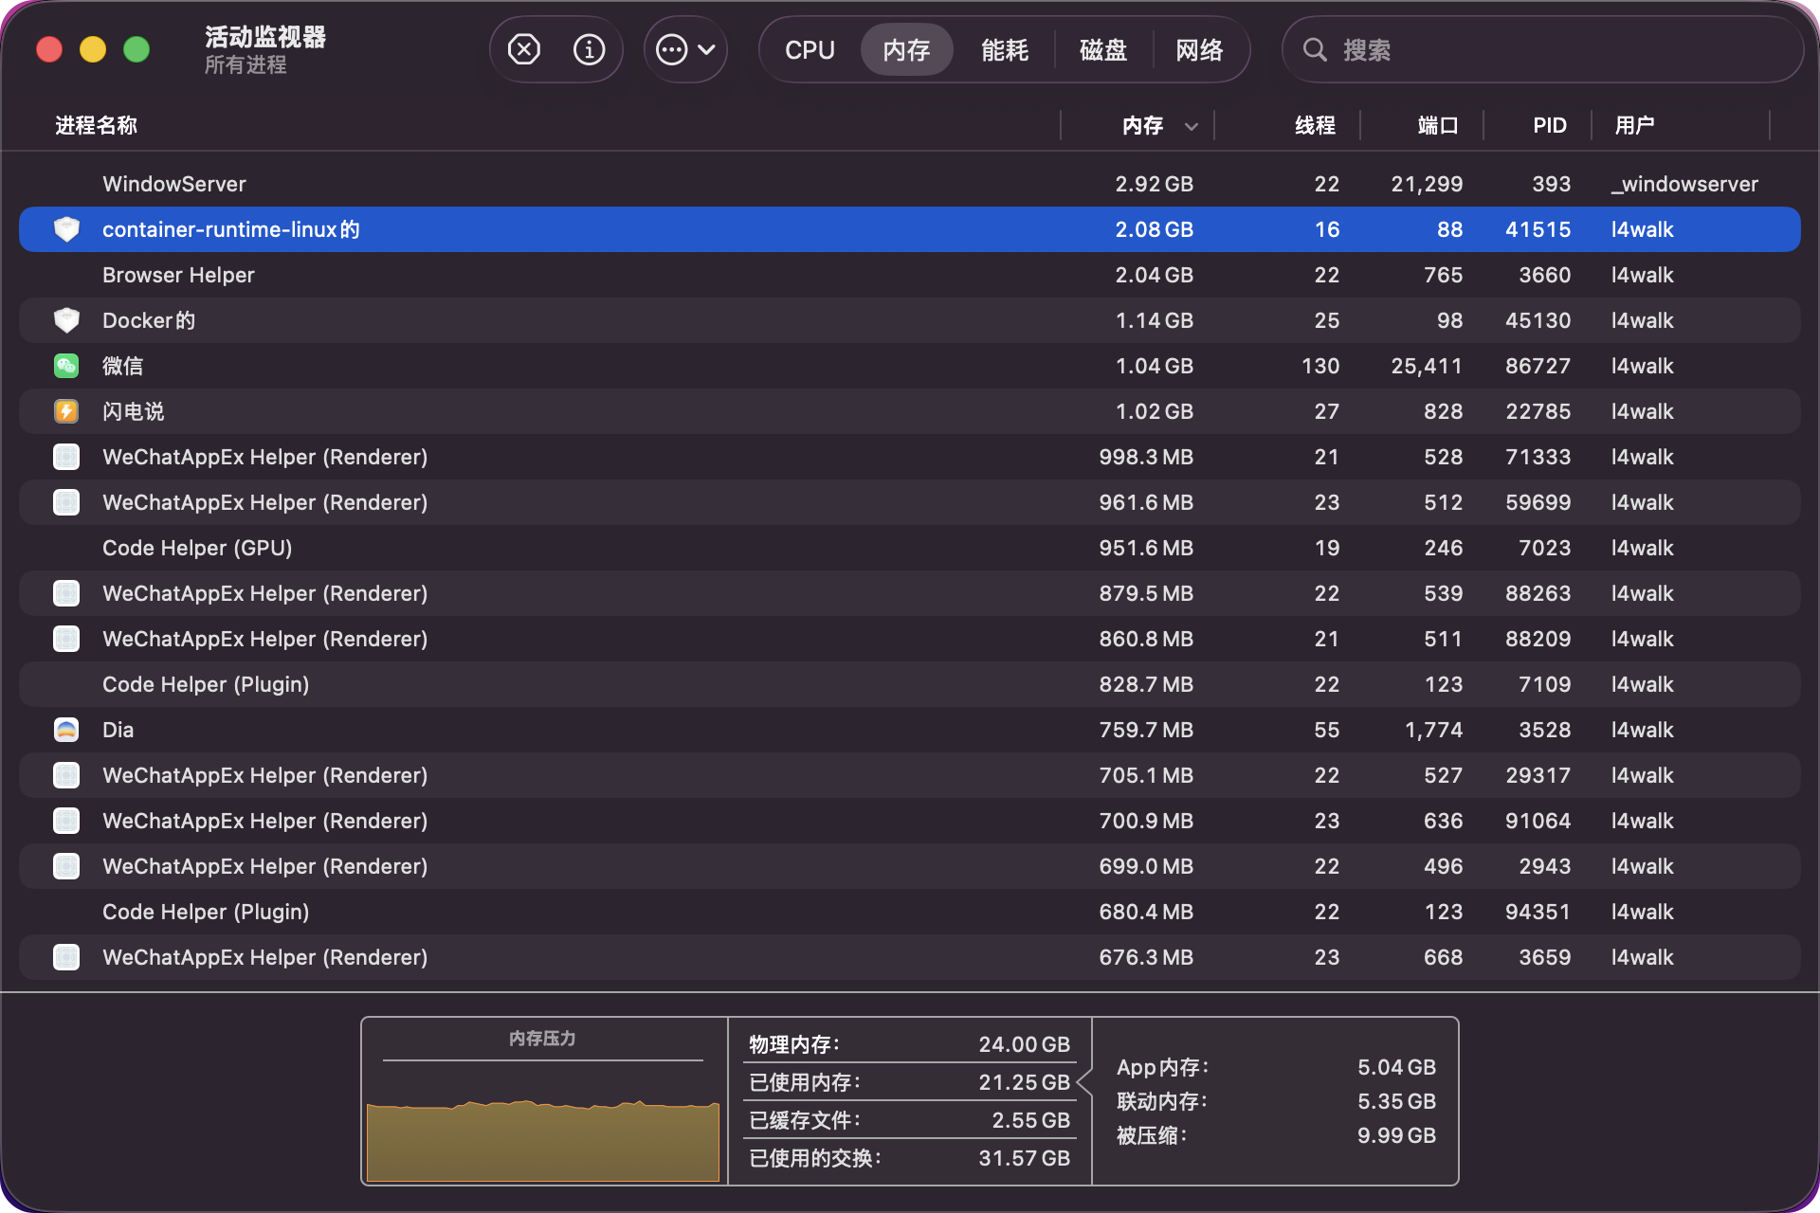Sort by PID column header

point(1549,125)
